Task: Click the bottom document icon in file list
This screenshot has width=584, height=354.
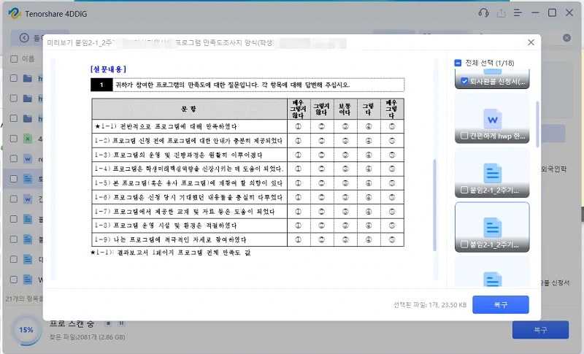Action: 28,279
